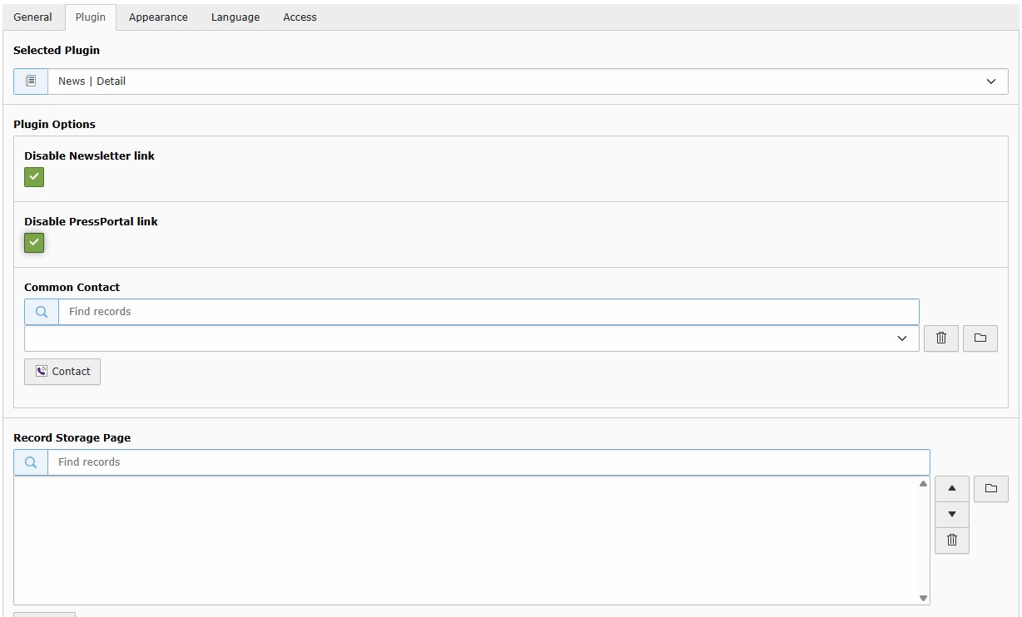Viewport: 1022px width, 617px height.
Task: Click the Record Storage Page search icon
Action: [31, 462]
